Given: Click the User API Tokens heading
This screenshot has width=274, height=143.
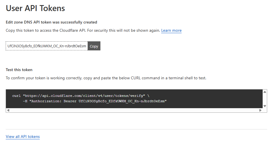Looking at the screenshot, I should click(x=35, y=8).
